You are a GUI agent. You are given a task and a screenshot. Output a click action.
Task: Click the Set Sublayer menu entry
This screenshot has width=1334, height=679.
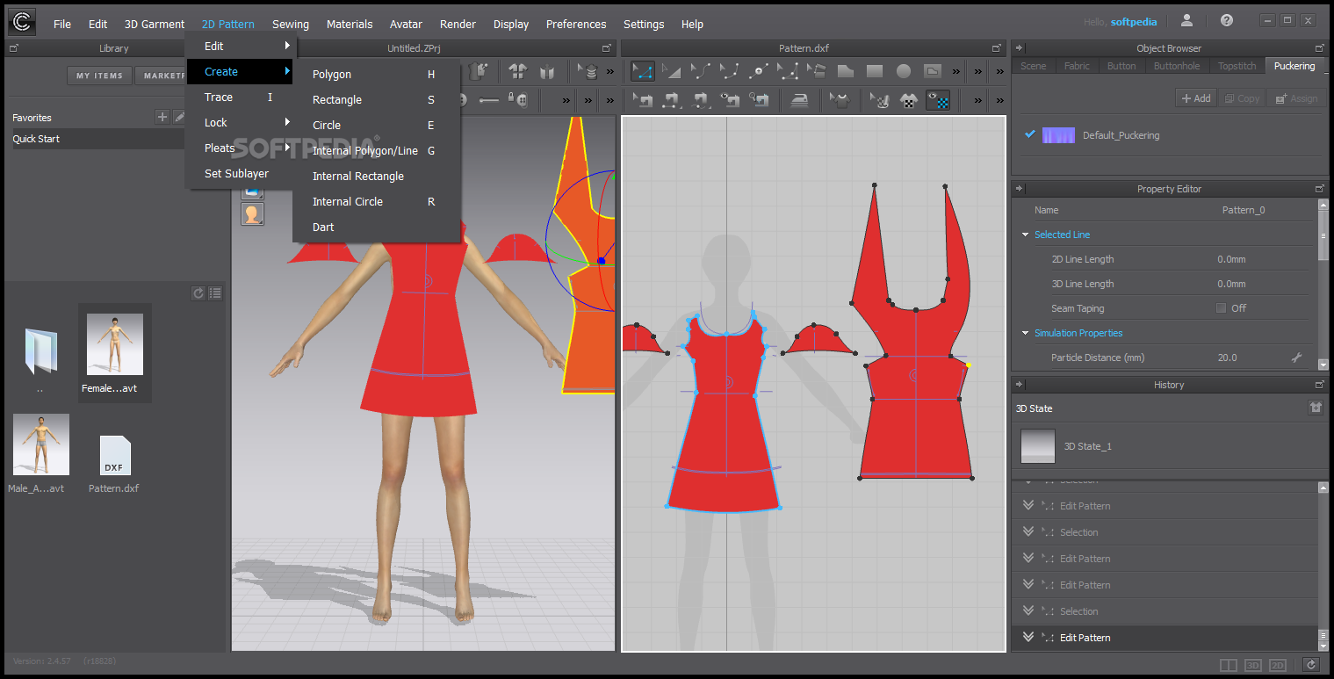pos(239,173)
